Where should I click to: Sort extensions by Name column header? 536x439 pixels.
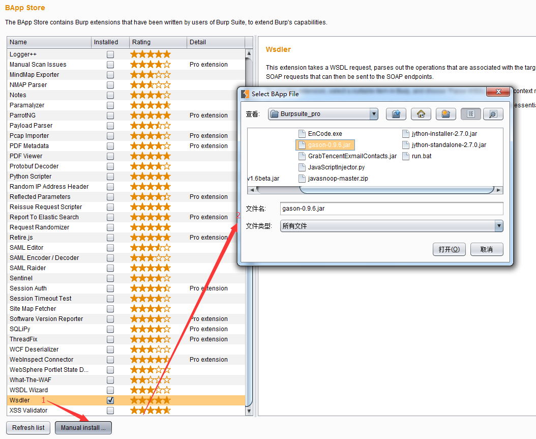coord(49,42)
